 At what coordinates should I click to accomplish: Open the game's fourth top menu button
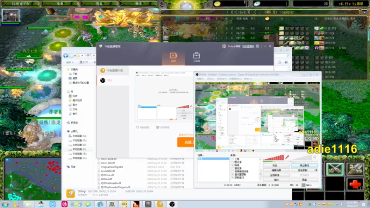[x=138, y=4]
